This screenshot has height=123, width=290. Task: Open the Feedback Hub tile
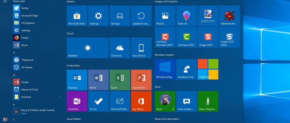[x=187, y=69]
